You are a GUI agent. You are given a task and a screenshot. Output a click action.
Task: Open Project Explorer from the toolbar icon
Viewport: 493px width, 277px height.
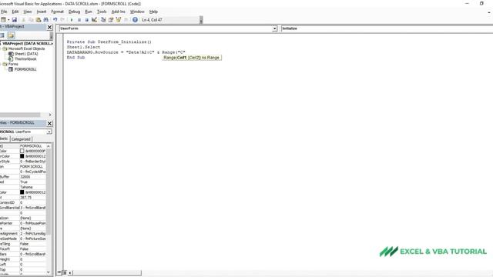point(103,20)
